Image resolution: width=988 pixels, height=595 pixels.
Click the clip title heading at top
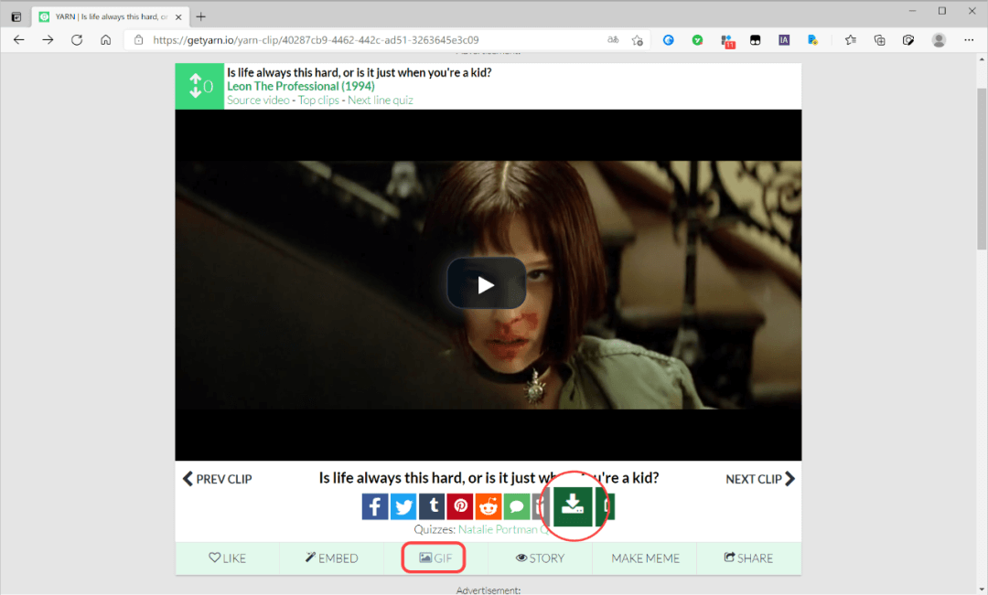360,72
